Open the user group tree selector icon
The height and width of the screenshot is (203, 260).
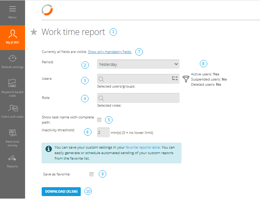[175, 78]
